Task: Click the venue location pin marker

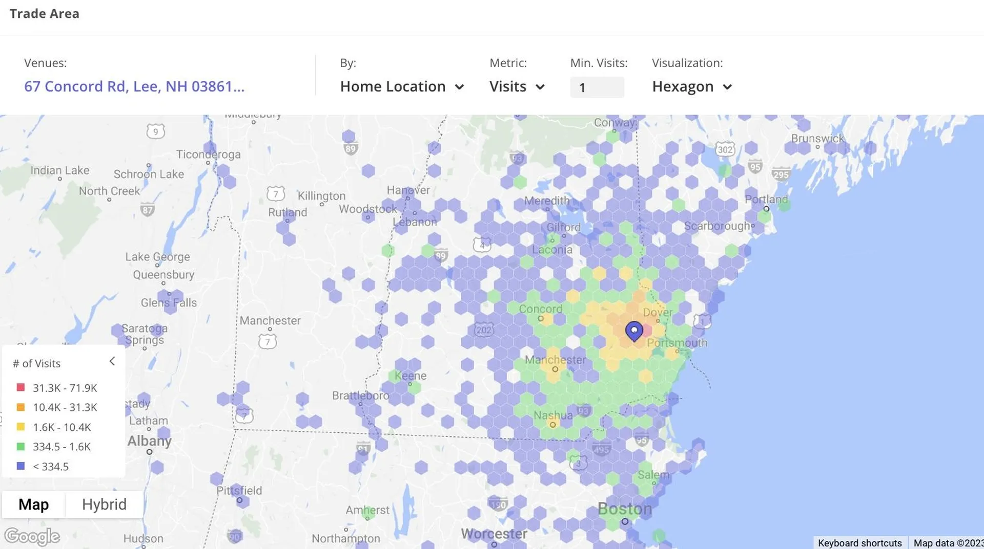Action: [x=634, y=331]
